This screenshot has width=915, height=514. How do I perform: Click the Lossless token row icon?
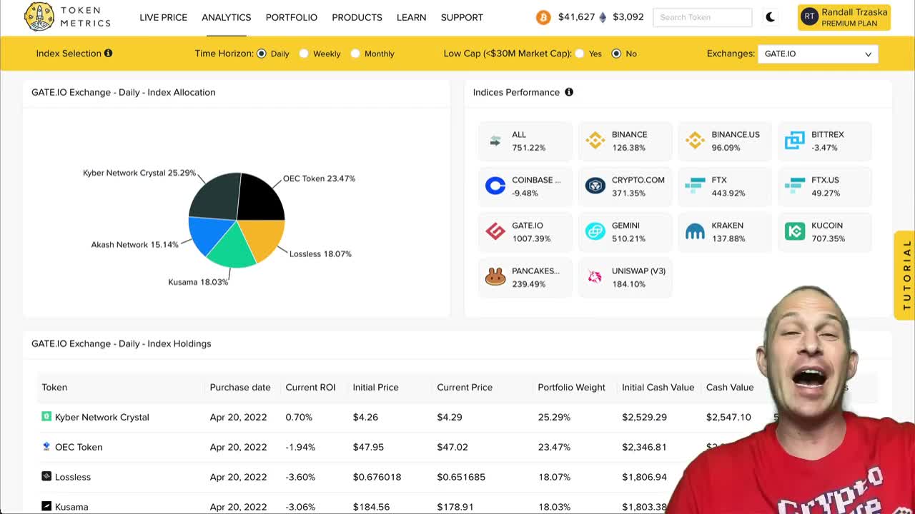46,476
